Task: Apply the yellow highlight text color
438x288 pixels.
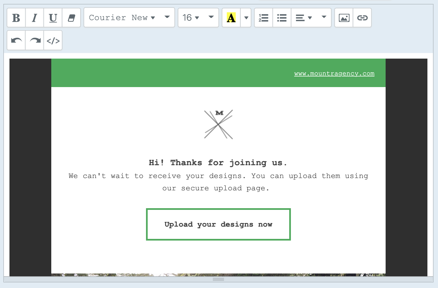Action: click(231, 18)
